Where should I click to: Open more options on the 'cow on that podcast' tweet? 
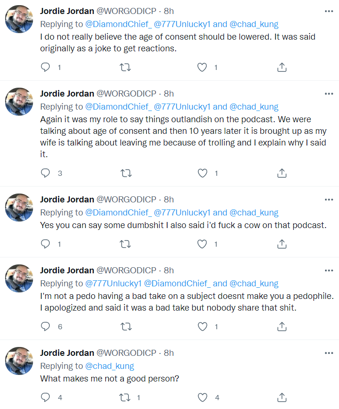tap(329, 200)
